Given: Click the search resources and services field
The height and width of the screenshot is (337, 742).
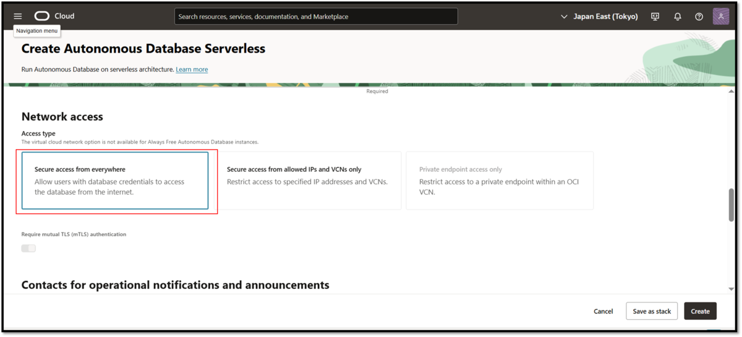Looking at the screenshot, I should 316,17.
